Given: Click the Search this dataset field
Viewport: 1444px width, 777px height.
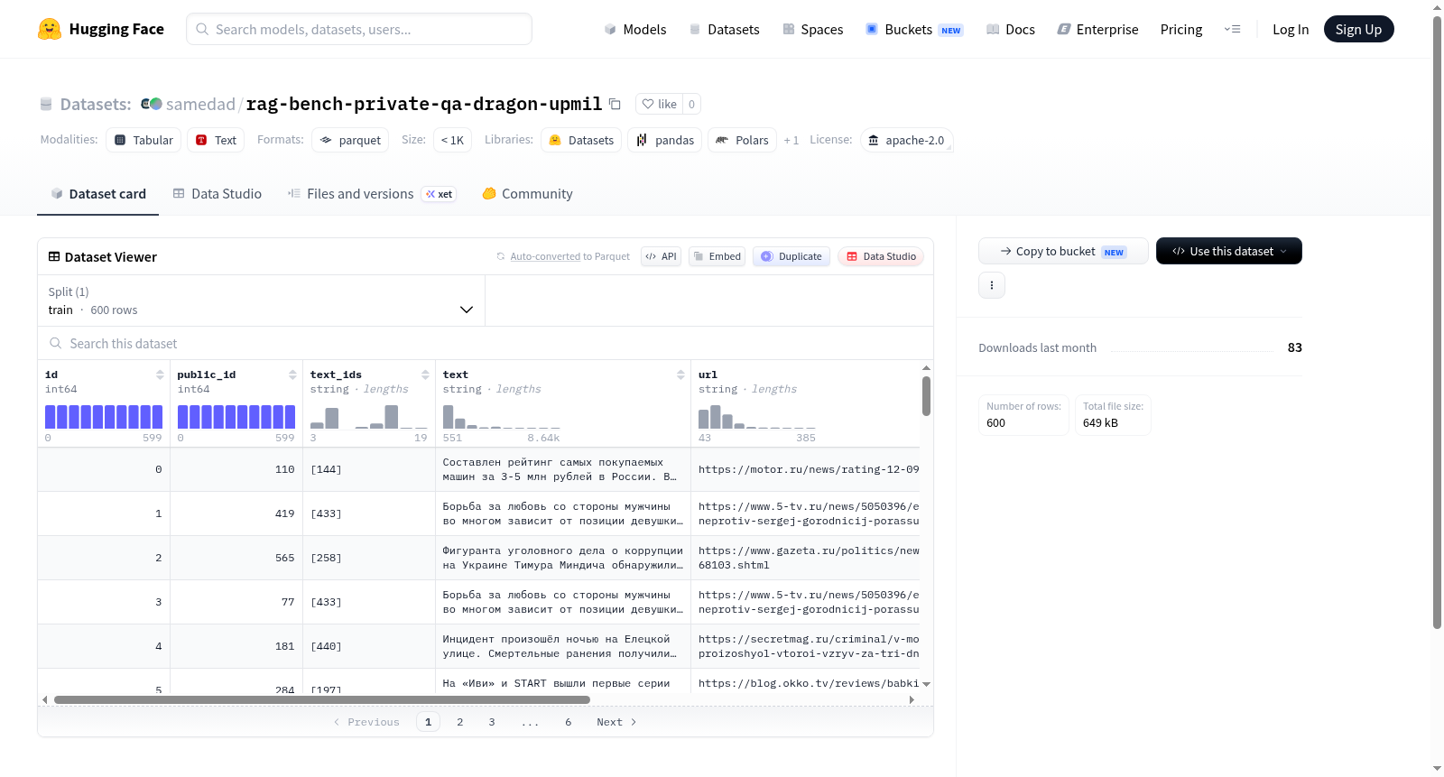Looking at the screenshot, I should pyautogui.click(x=486, y=343).
